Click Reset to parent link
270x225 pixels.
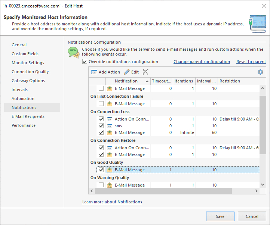pos(251,62)
